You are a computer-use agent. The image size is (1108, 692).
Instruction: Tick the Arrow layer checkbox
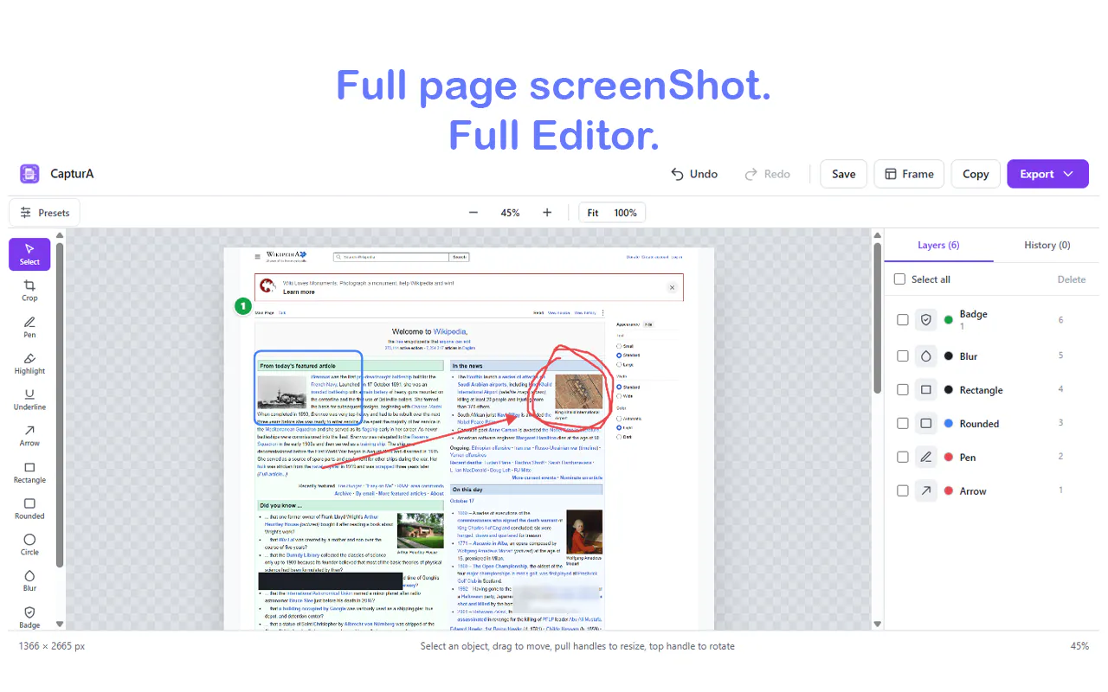click(x=903, y=490)
